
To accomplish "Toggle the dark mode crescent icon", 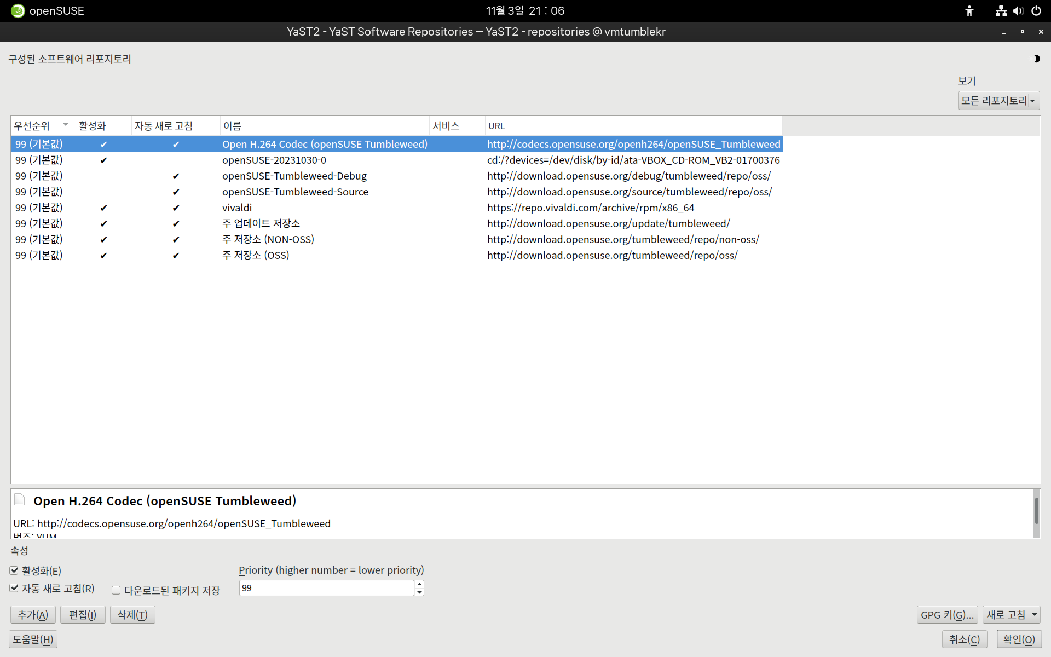I will tap(1036, 59).
